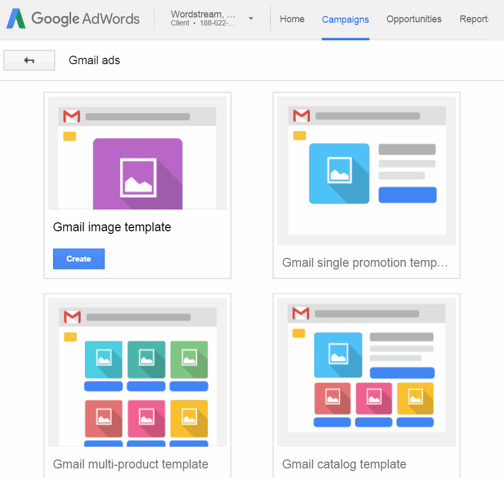Click the cyan product tile in multi-product preview

[x=103, y=359]
